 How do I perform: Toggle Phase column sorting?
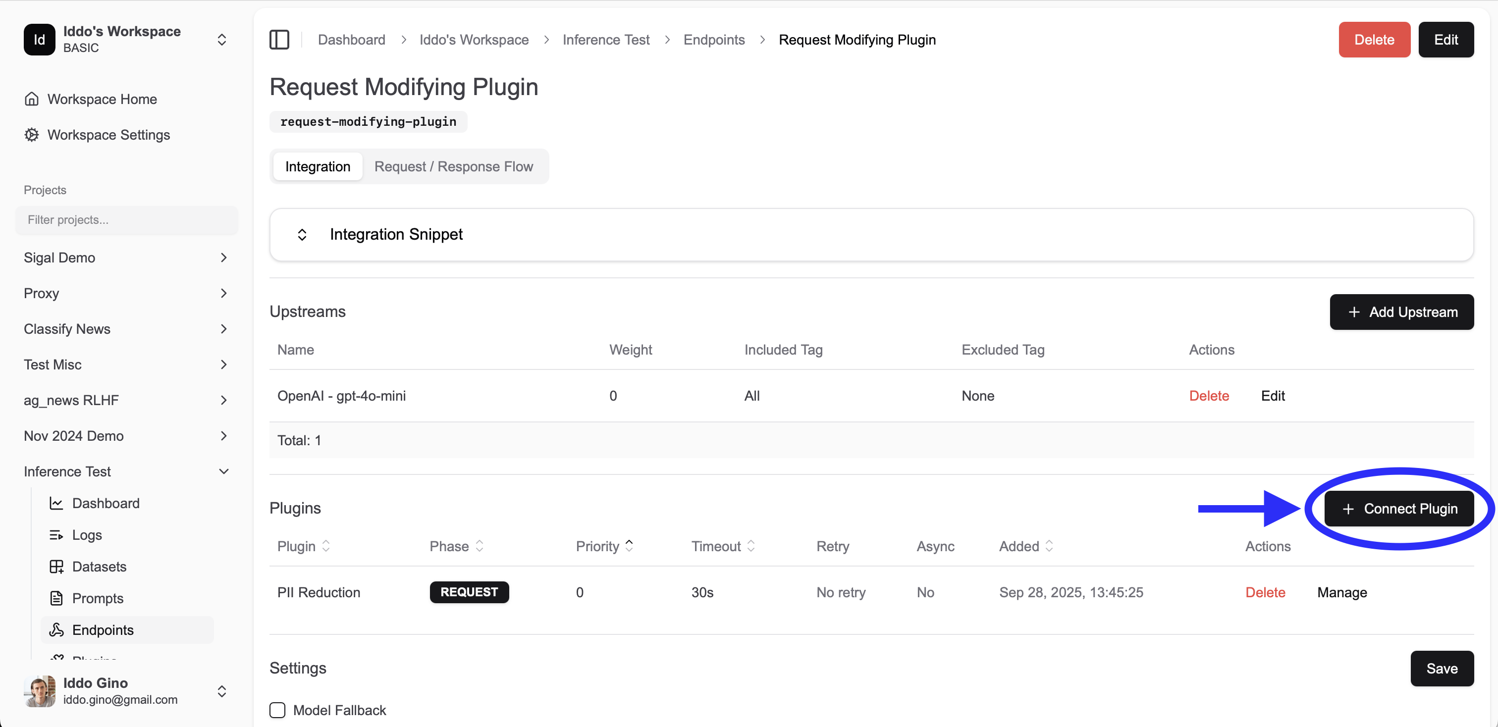(x=479, y=546)
